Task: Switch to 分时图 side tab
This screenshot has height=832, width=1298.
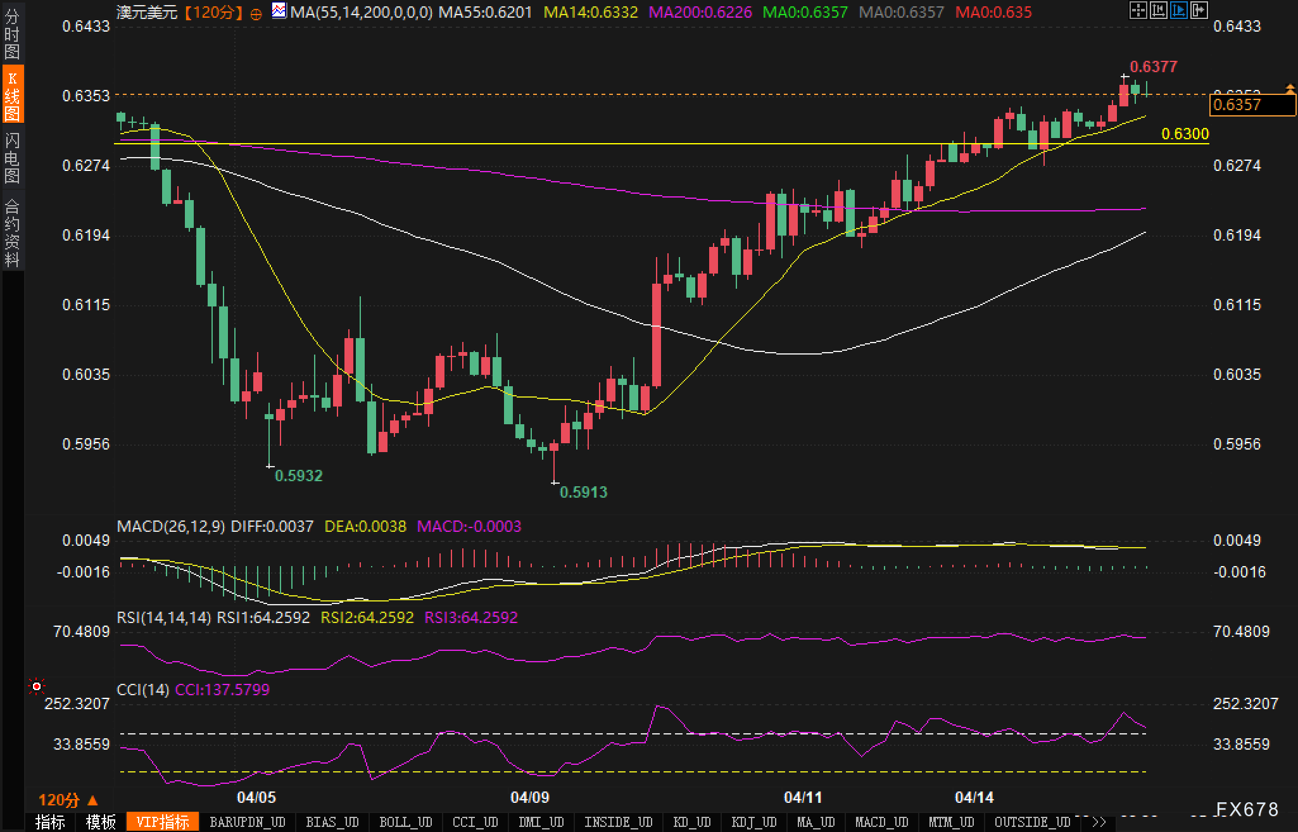Action: (x=12, y=34)
